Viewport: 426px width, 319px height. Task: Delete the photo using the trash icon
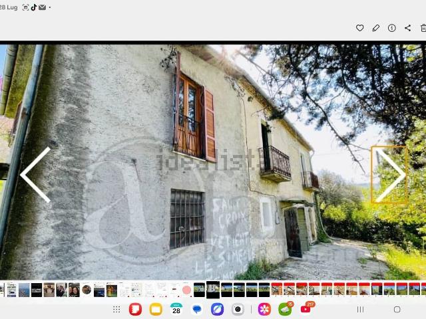pyautogui.click(x=423, y=28)
